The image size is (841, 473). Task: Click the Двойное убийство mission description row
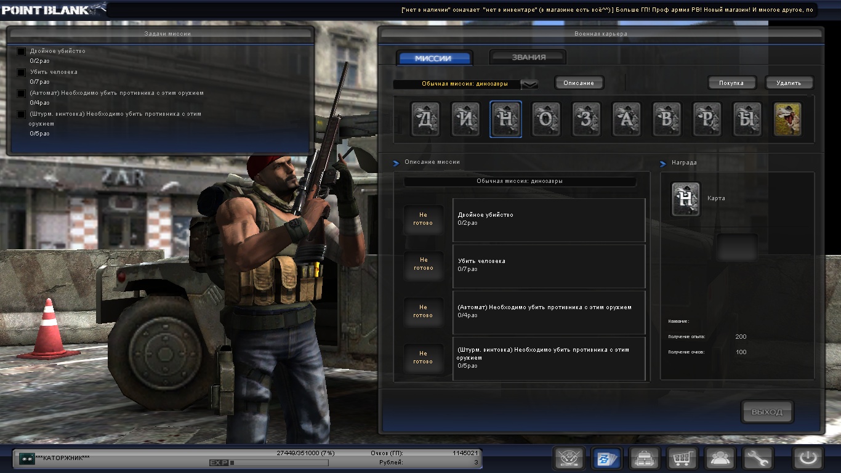[549, 220]
